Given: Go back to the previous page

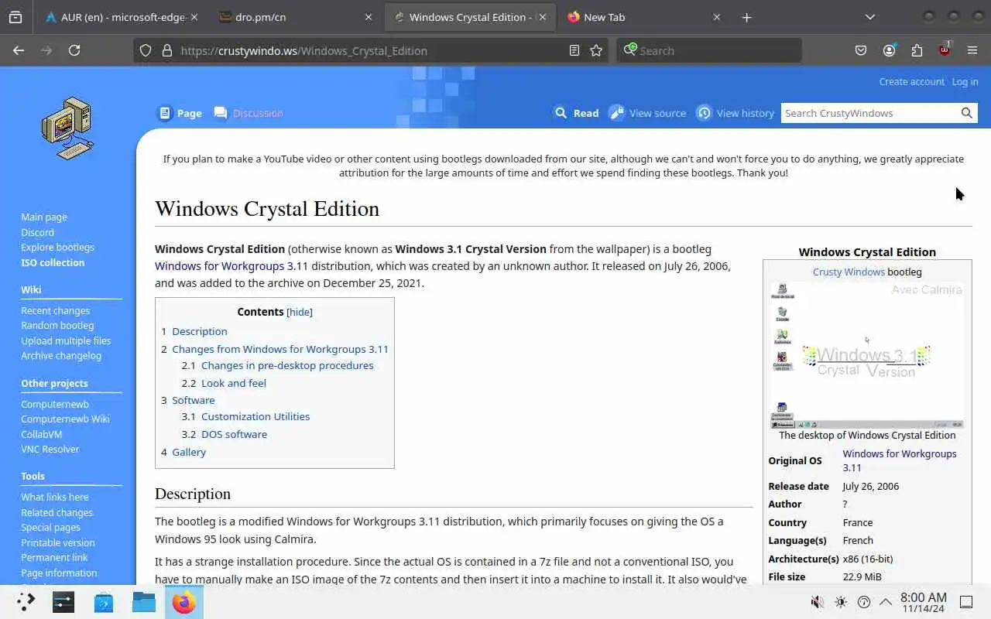Looking at the screenshot, I should click(x=19, y=50).
